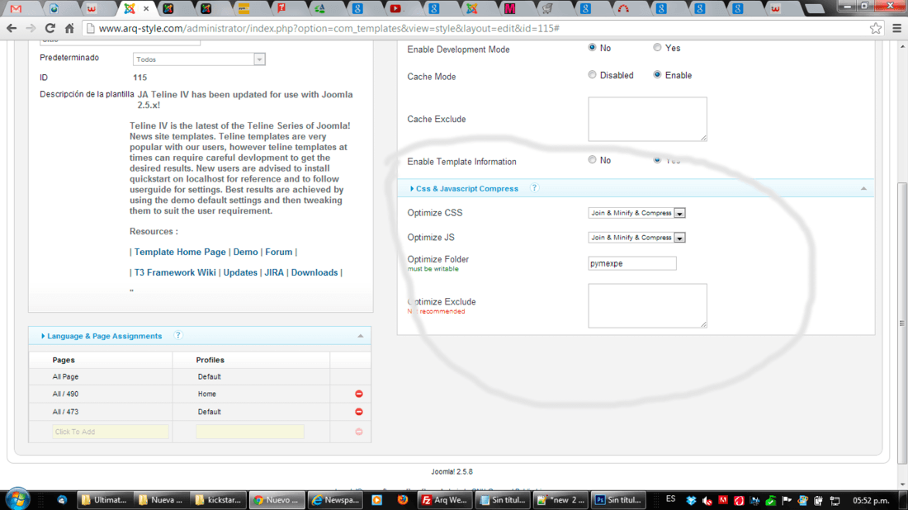Remove the All / 473 page assignment
908x510 pixels.
pyautogui.click(x=359, y=412)
